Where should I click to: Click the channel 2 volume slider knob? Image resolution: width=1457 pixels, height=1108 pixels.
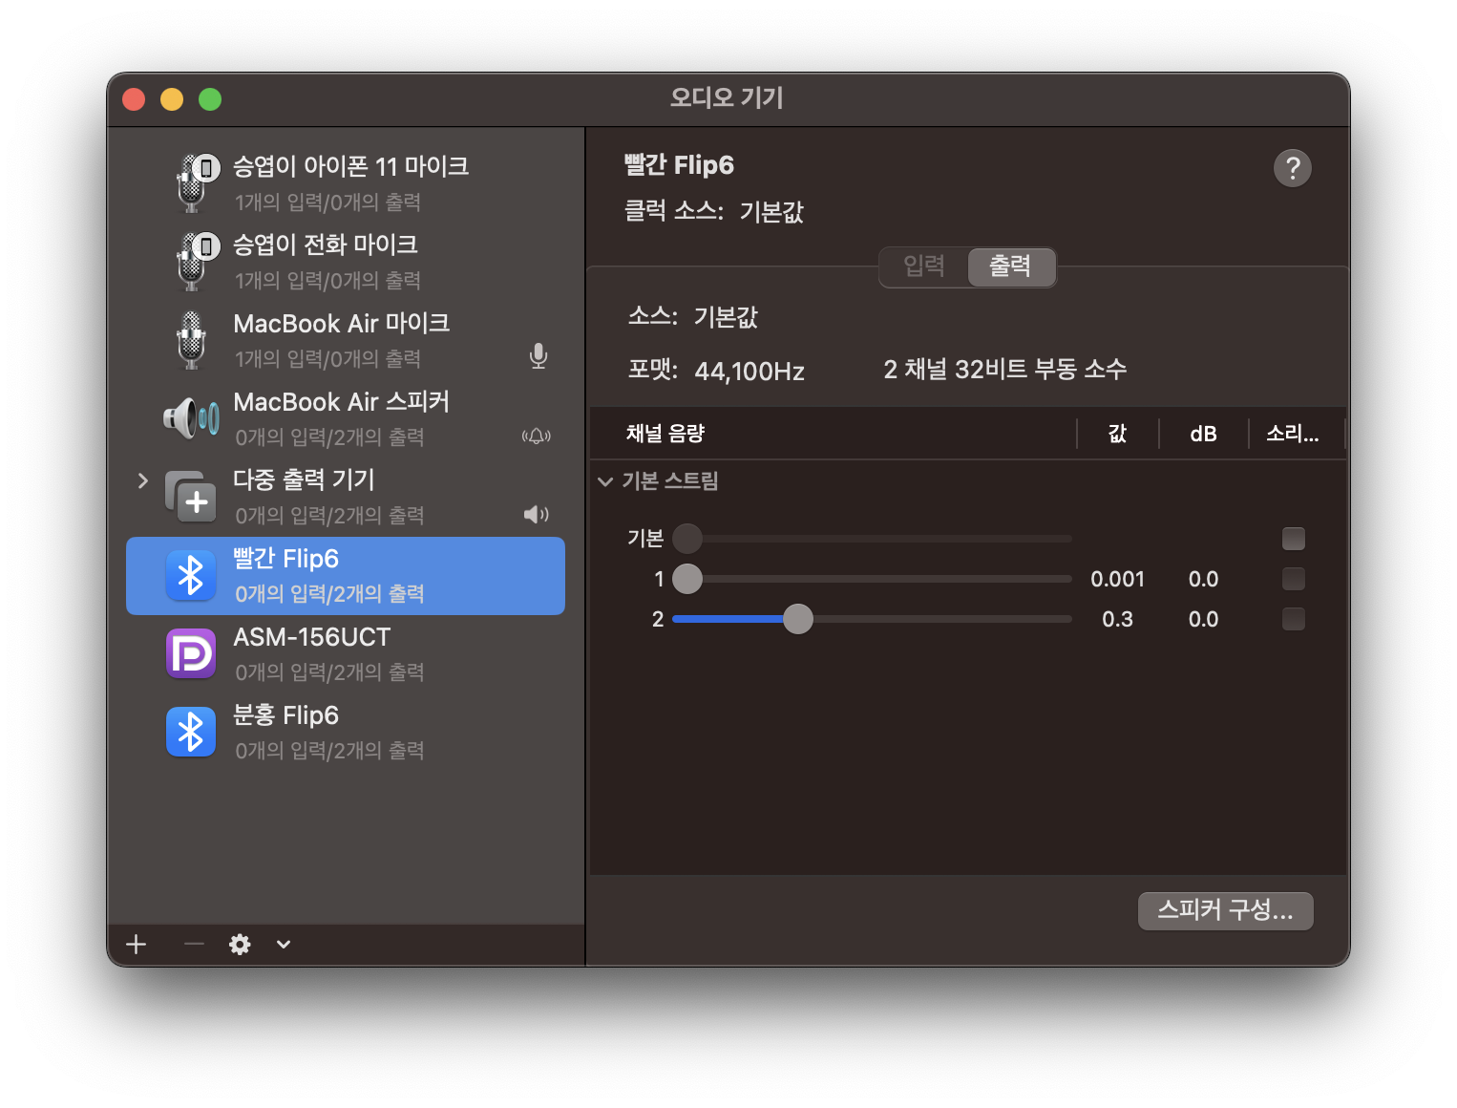point(798,619)
